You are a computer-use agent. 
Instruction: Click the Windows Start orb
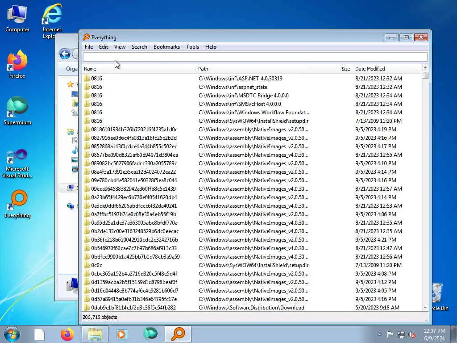coord(12,334)
